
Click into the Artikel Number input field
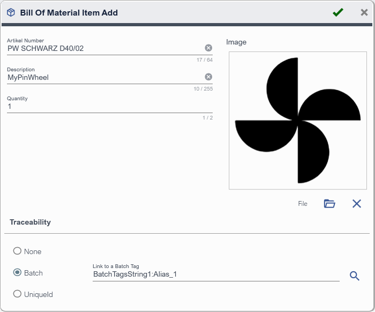(102, 49)
